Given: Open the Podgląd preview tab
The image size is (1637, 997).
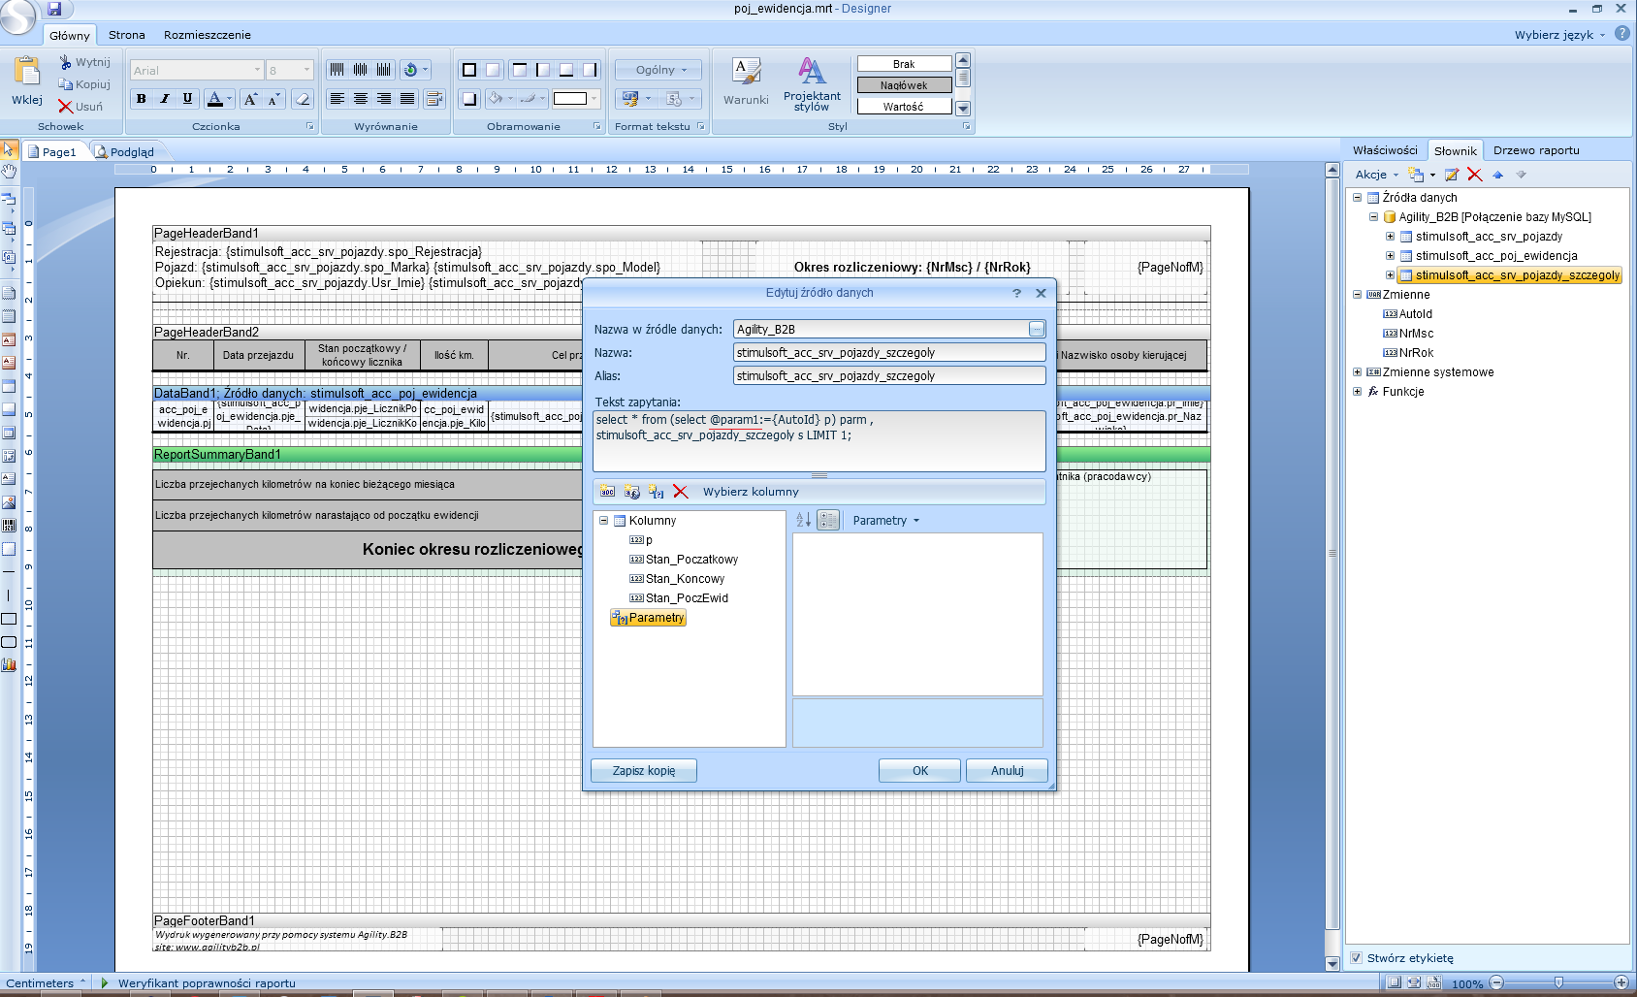Looking at the screenshot, I should coord(125,151).
